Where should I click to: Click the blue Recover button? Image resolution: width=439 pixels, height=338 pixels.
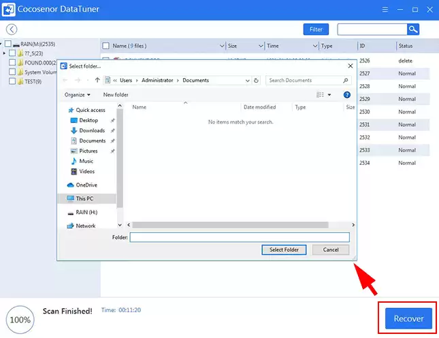(408, 318)
